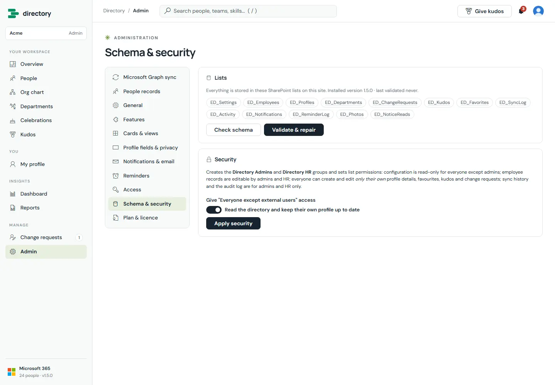Toggle the read directory access switch
The width and height of the screenshot is (555, 385).
coord(214,210)
